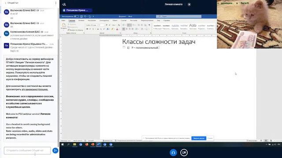The height and width of the screenshot is (158, 282).
Task: Open the References ribbon tab
Action: coord(124,21)
